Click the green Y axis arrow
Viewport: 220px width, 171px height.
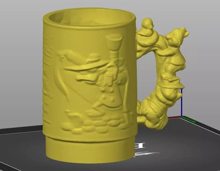point(188,120)
